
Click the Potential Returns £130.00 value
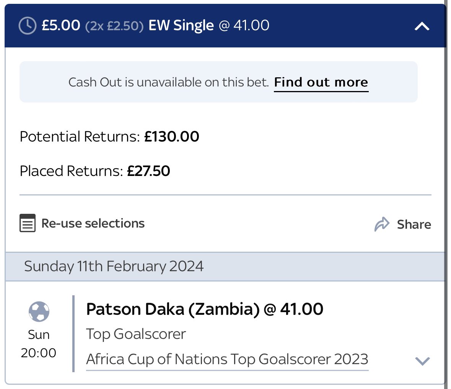[171, 137]
